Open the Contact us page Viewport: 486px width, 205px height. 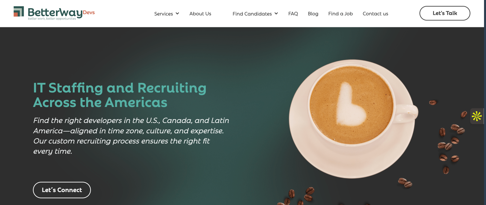[x=375, y=14]
